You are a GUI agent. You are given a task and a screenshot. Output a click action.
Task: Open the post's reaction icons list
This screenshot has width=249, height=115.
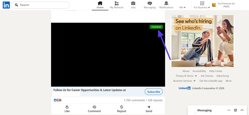point(58,100)
